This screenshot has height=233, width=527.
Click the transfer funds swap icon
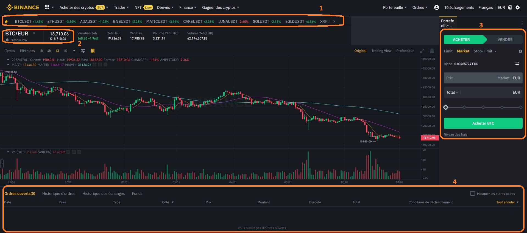[517, 64]
